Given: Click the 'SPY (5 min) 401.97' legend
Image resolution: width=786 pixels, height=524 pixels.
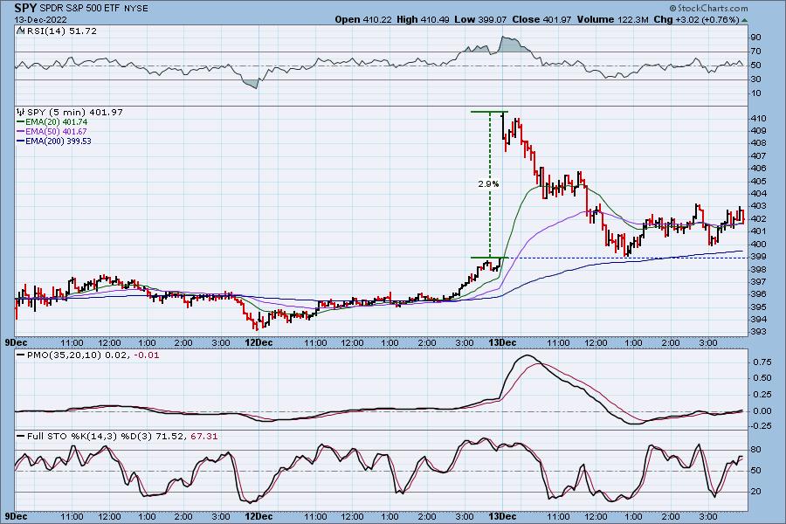Looking at the screenshot, I should coord(75,113).
